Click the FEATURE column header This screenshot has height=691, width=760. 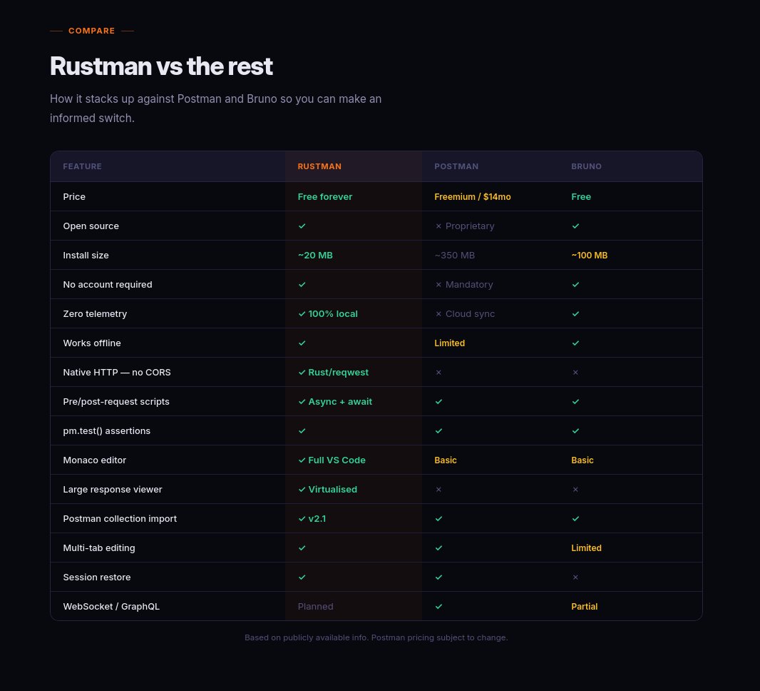point(83,166)
